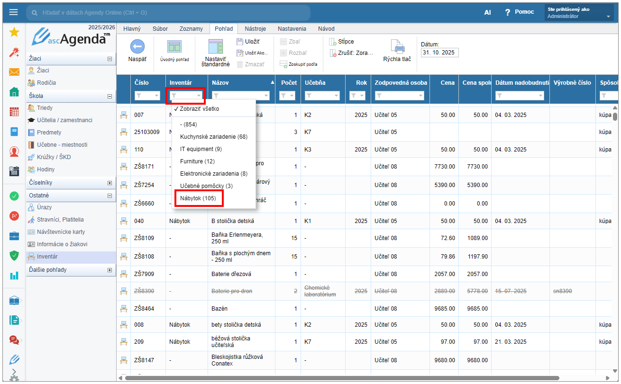Expand the Číselníky section
The height and width of the screenshot is (384, 621).
click(x=110, y=183)
